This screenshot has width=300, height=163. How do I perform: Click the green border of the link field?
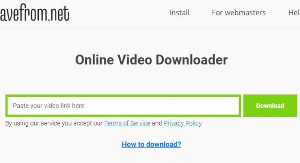(124, 96)
